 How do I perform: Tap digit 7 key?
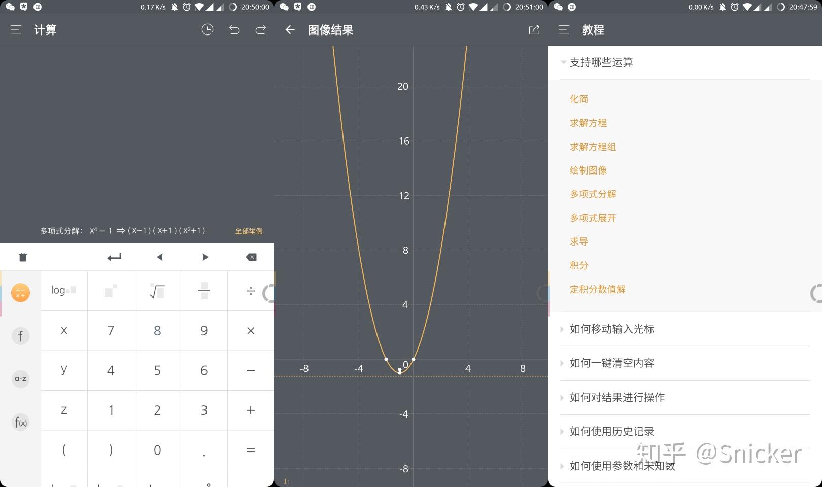(x=111, y=331)
